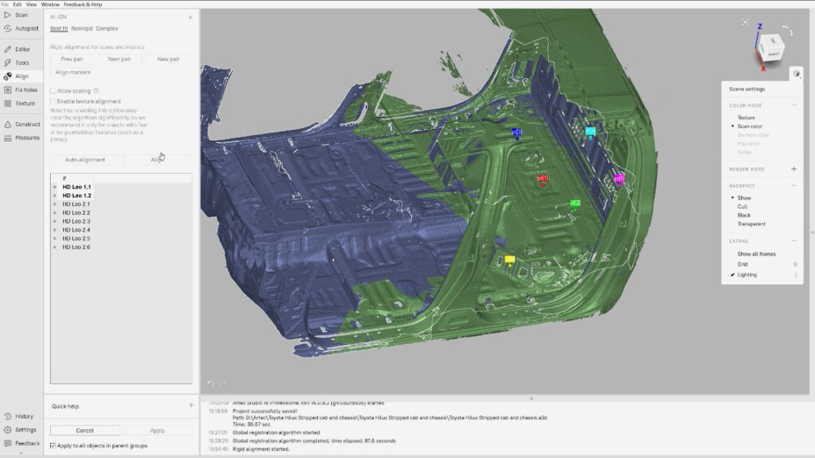Click the scene settings cube icon
Viewport: 815px width, 458px height.
coord(796,74)
